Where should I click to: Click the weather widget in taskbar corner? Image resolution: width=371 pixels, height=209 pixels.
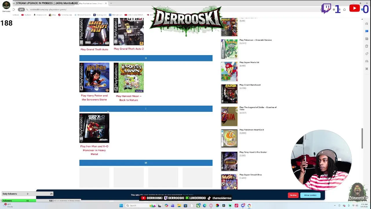7,205
